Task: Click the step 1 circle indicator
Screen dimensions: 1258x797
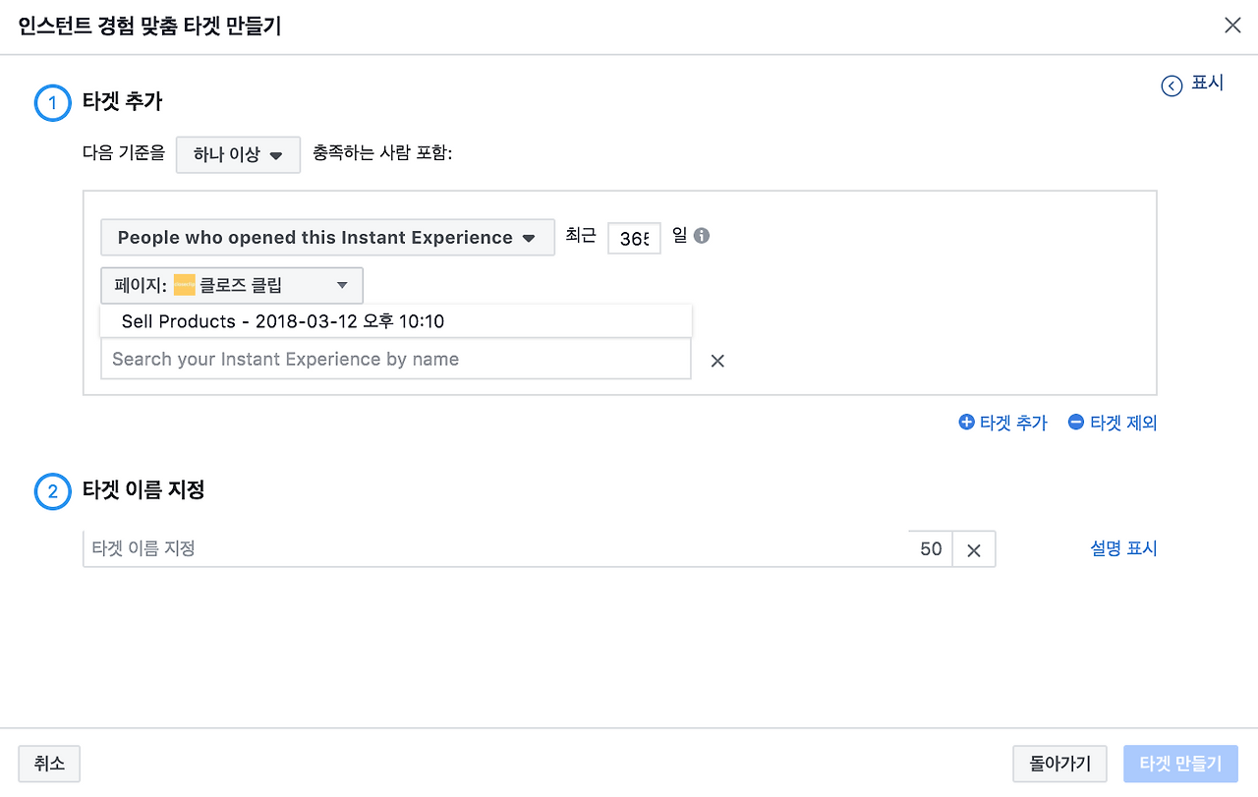Action: click(x=52, y=102)
